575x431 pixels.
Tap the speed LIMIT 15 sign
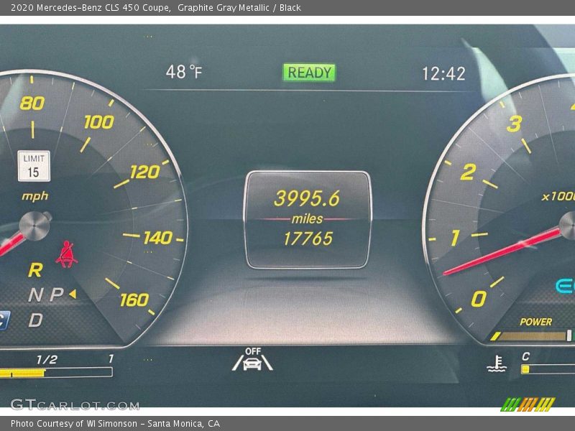point(34,166)
